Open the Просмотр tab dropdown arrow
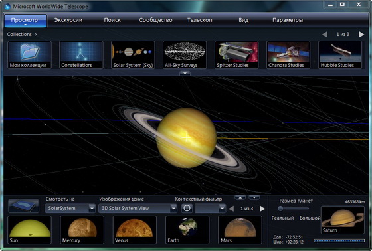The height and width of the screenshot is (251, 372). [x=25, y=25]
